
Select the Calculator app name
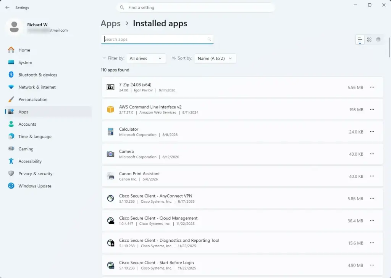(x=129, y=129)
